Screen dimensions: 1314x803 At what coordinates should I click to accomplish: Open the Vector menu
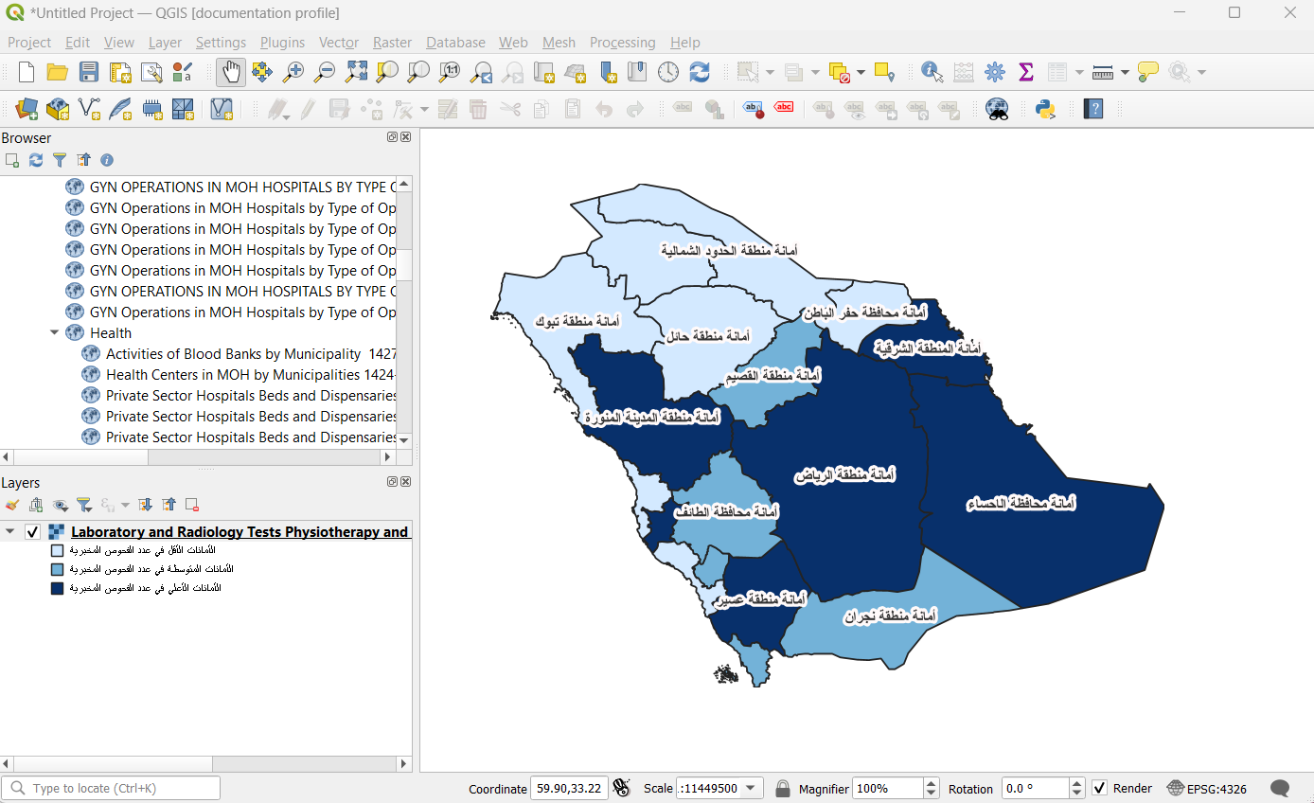338,43
